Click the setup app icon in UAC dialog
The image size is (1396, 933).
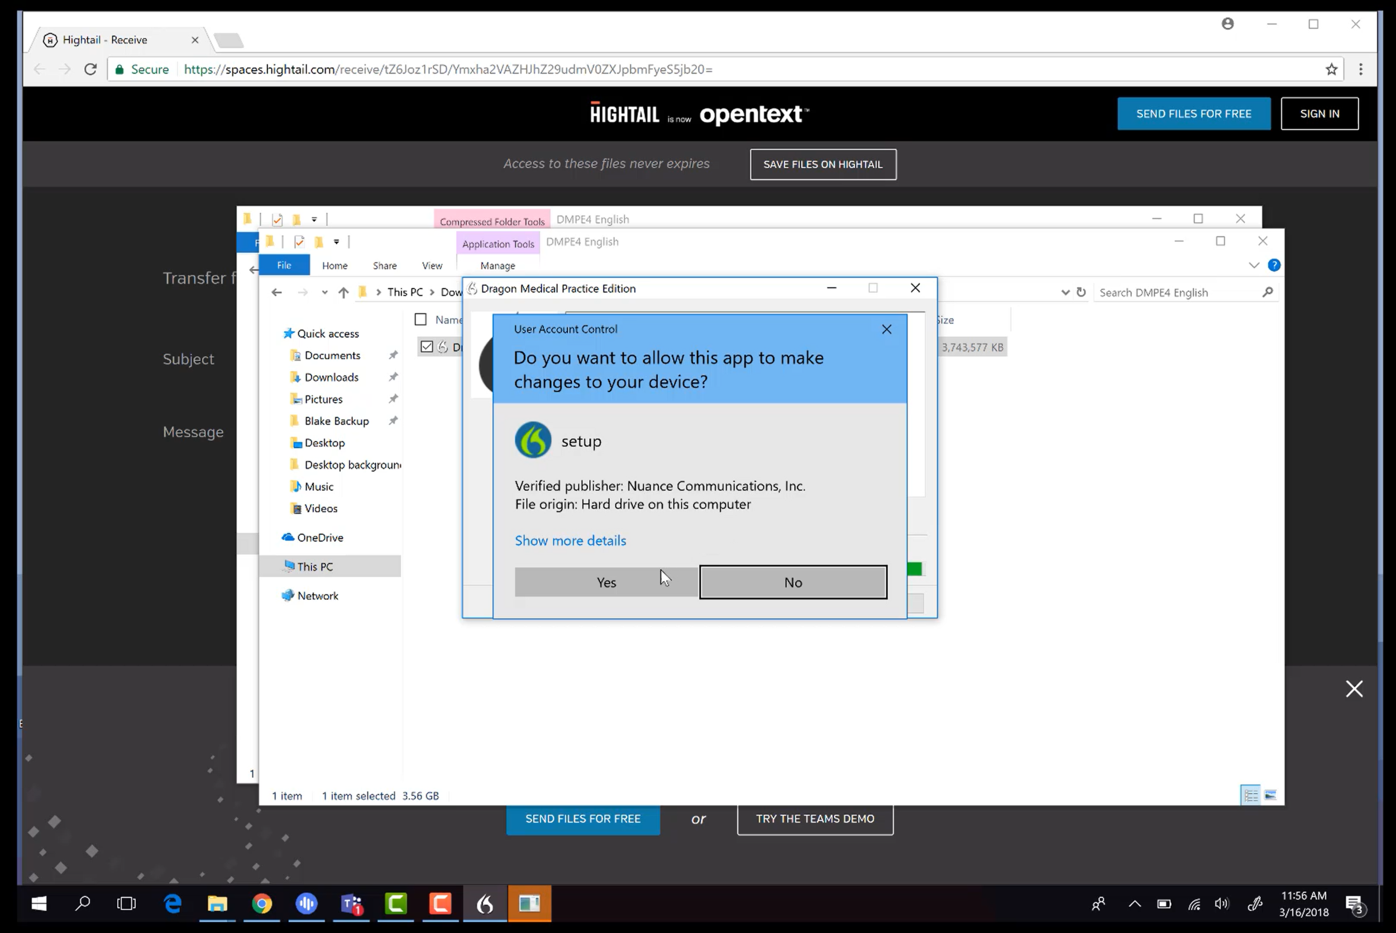tap(533, 441)
